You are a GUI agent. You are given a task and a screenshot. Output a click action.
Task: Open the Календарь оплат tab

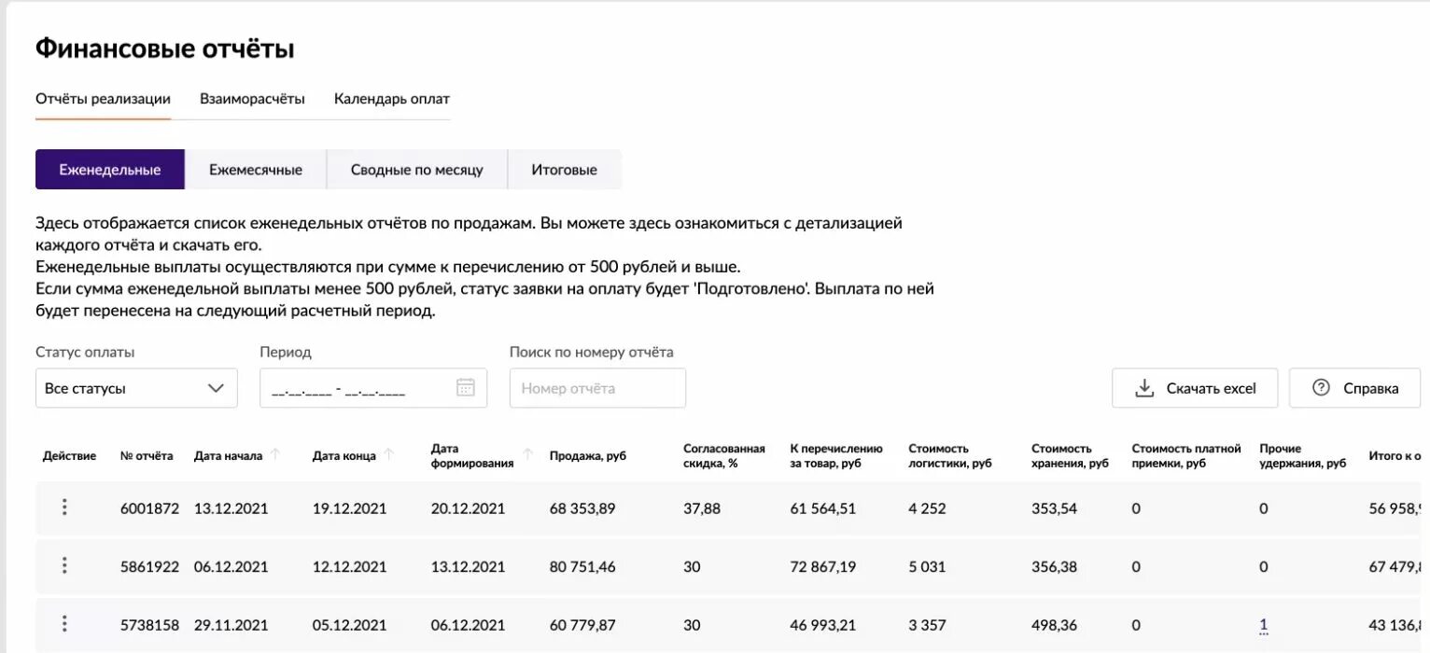tap(392, 99)
